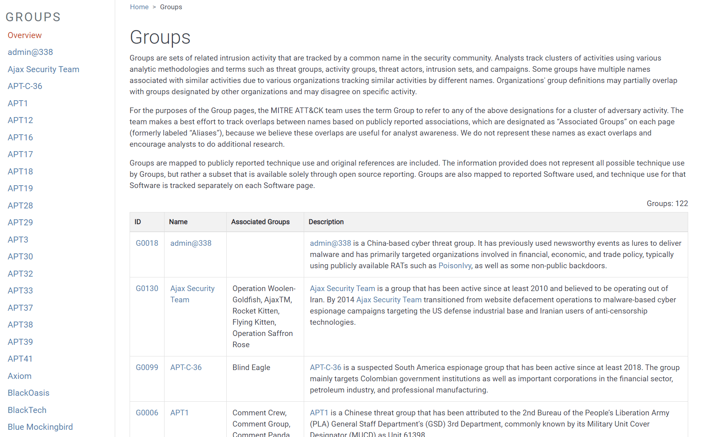
Task: Open admin@338 in the Name column
Action: click(191, 243)
